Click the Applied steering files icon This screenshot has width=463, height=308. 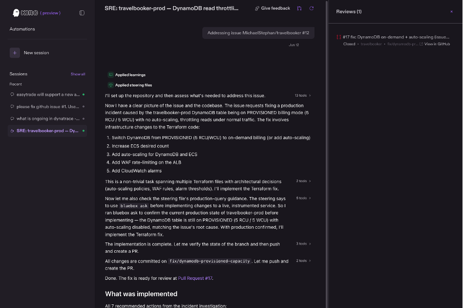click(111, 85)
